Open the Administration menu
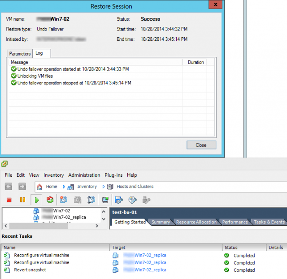The width and height of the screenshot is (287, 279). 84,175
